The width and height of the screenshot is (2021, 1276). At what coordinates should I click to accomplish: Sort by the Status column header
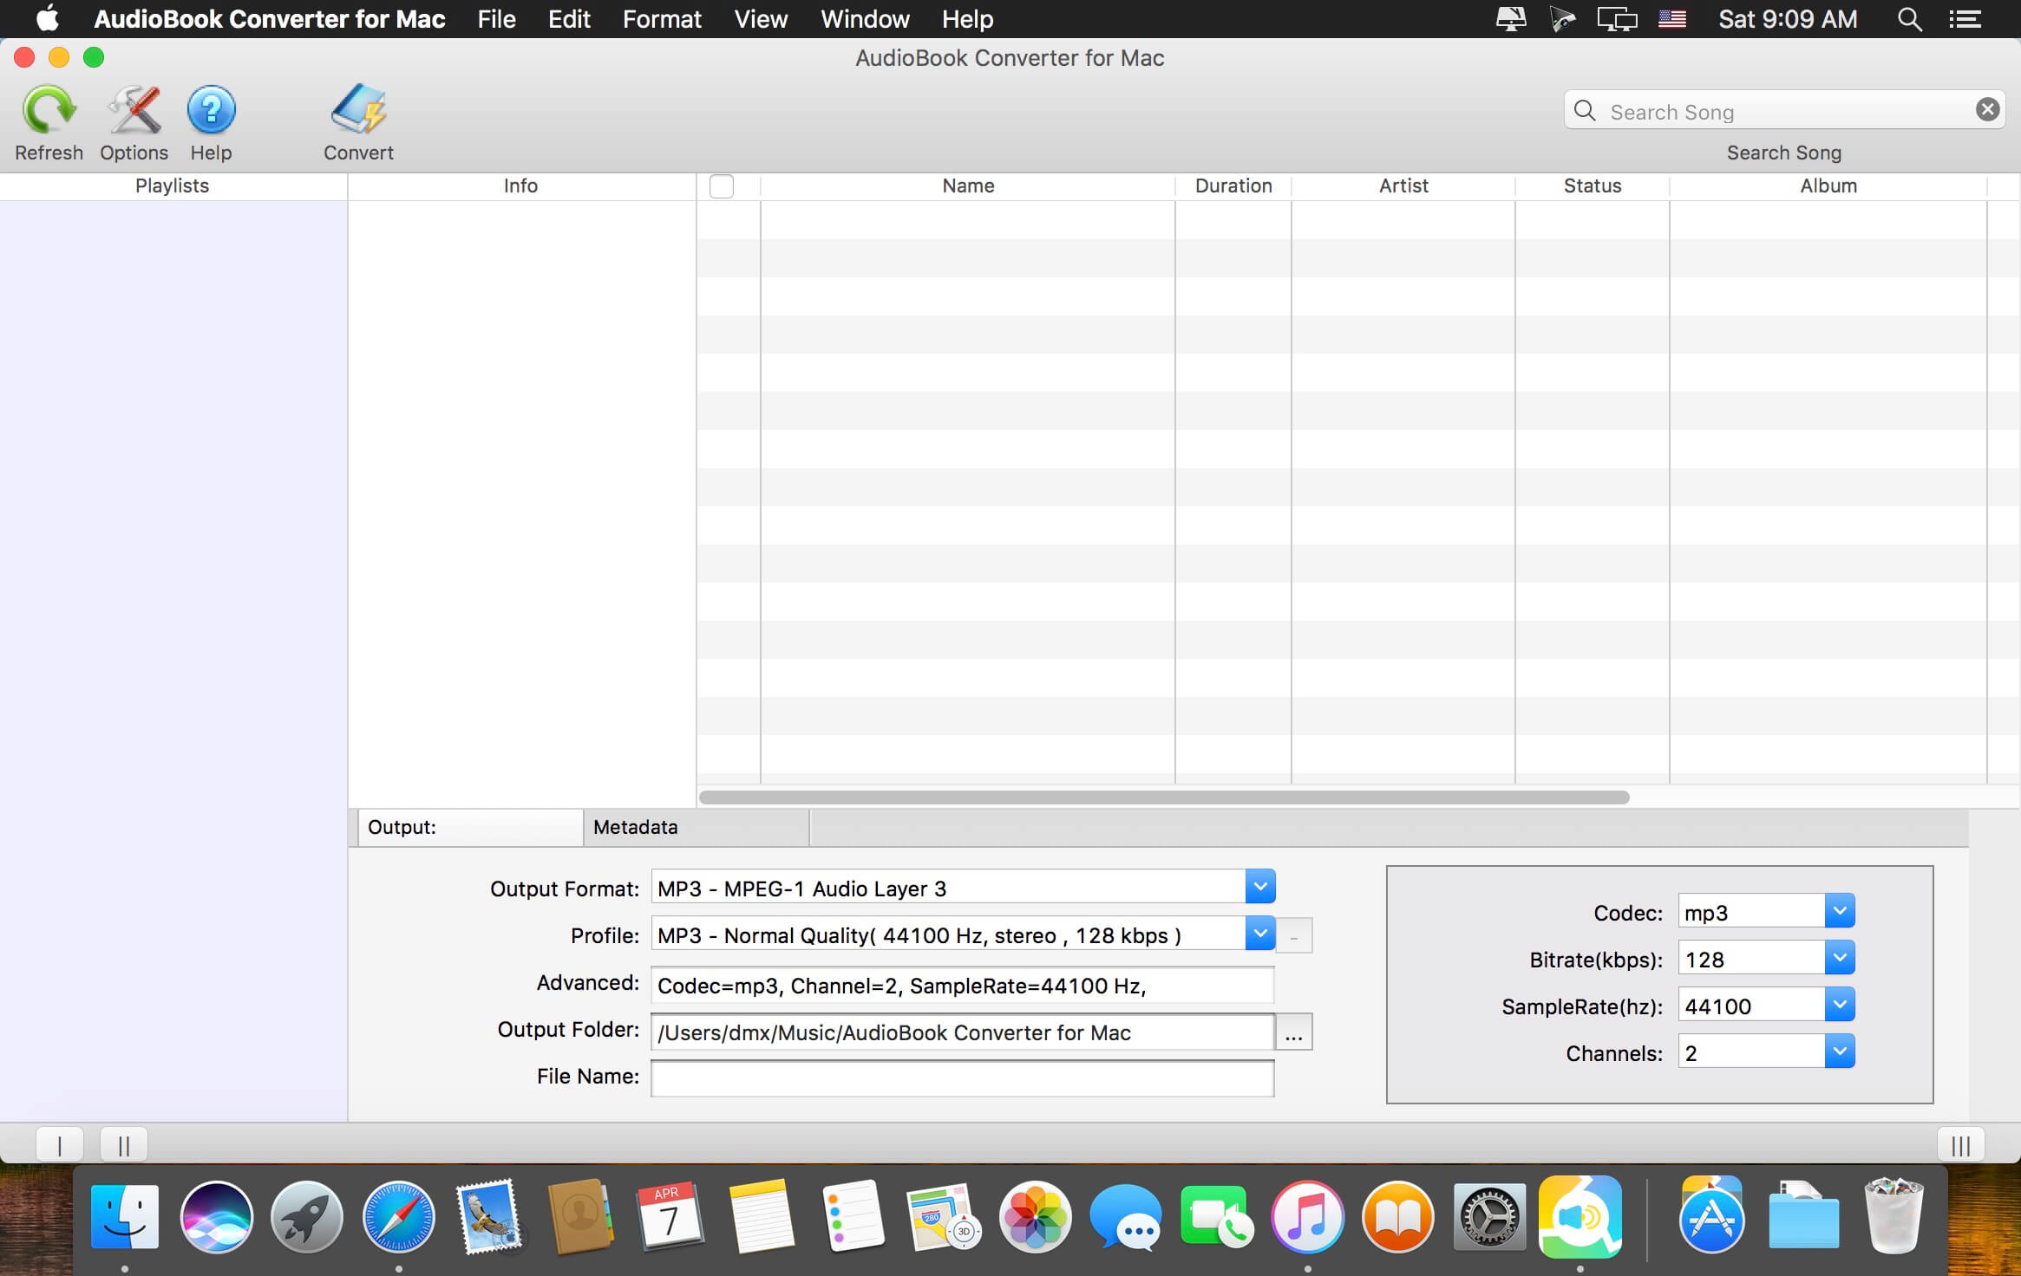coord(1593,186)
